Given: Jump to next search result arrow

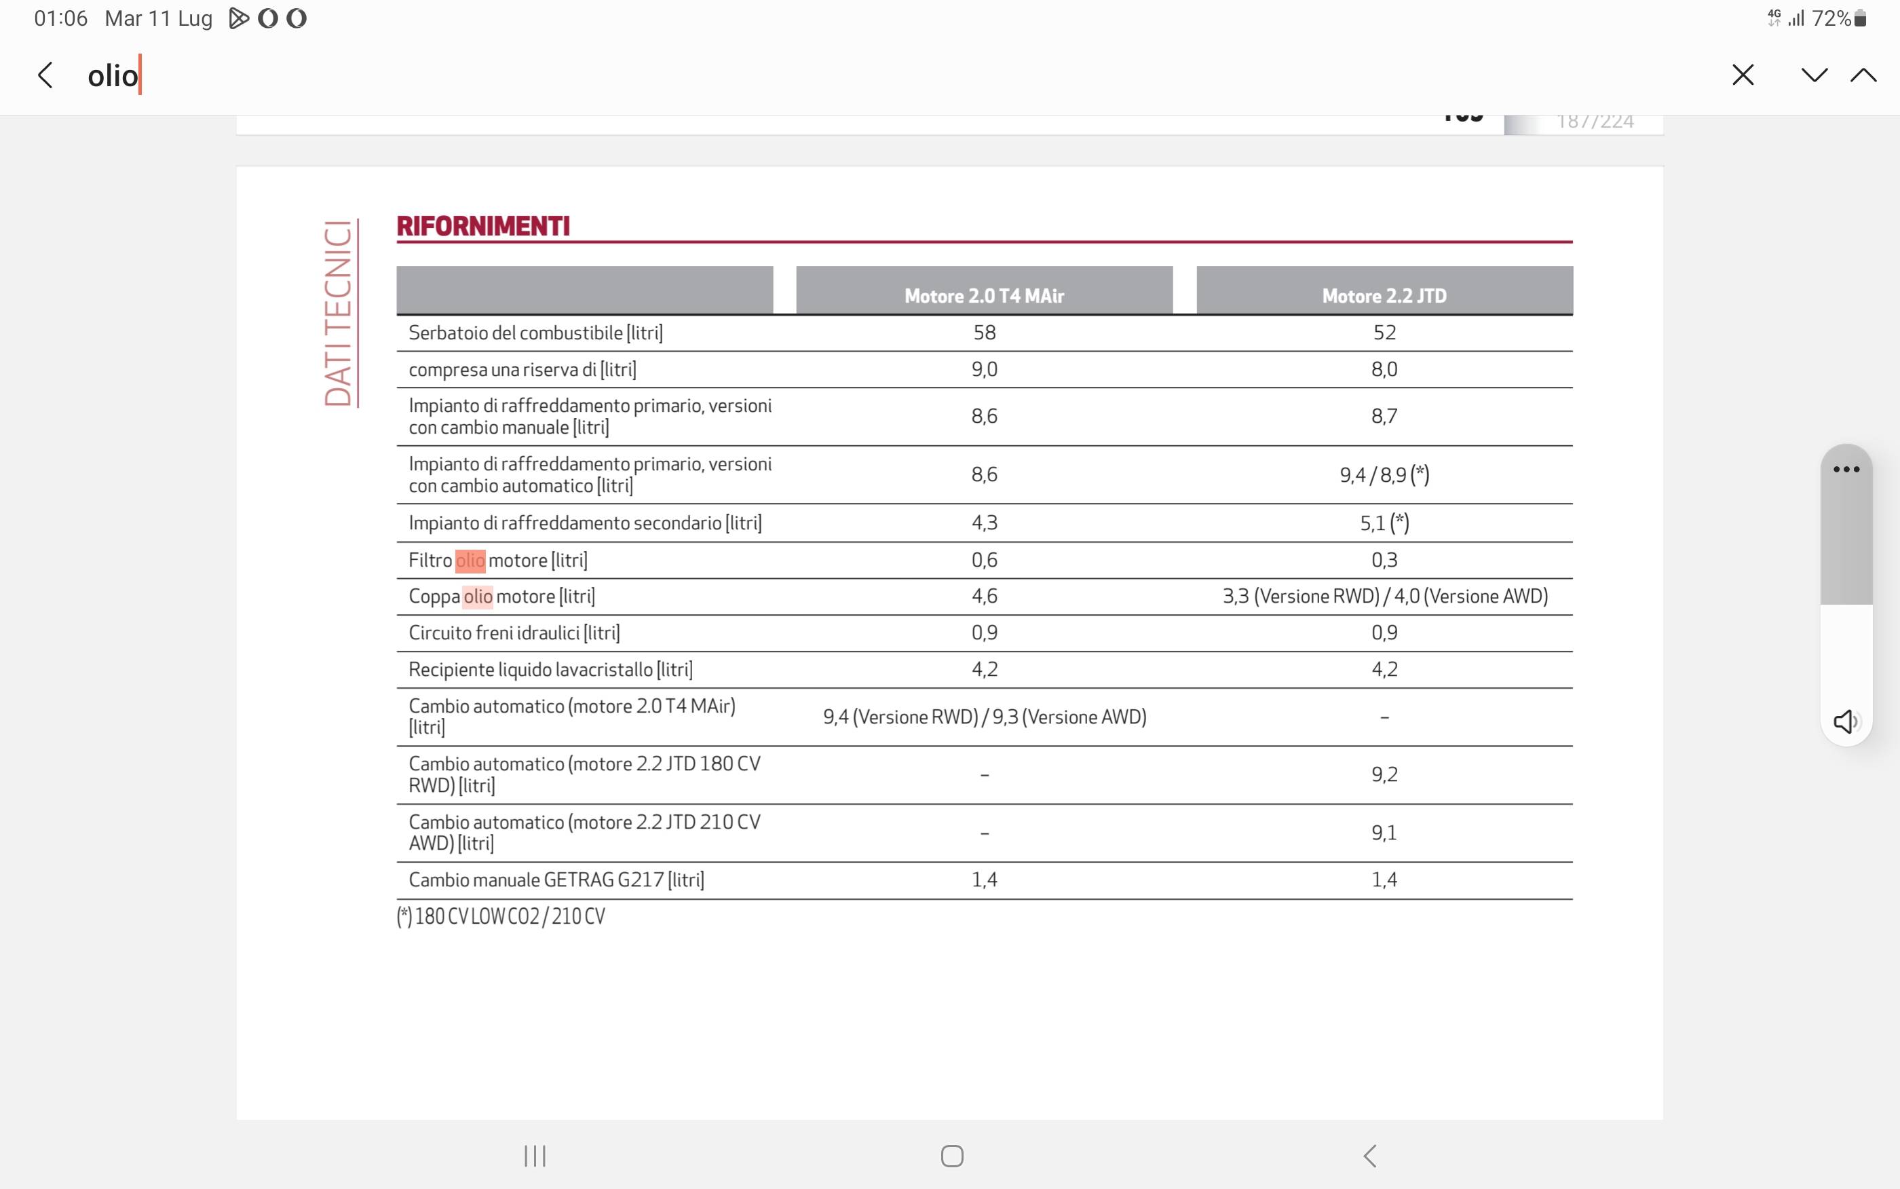Looking at the screenshot, I should (x=1814, y=75).
